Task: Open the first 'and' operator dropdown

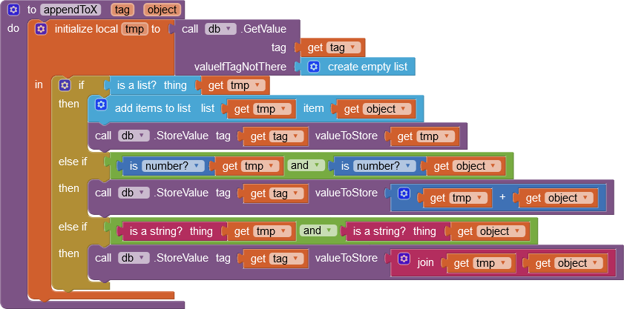Action: click(x=306, y=165)
